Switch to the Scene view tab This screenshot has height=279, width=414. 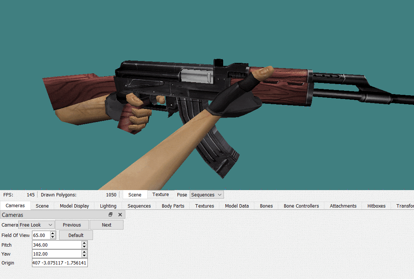(x=135, y=195)
